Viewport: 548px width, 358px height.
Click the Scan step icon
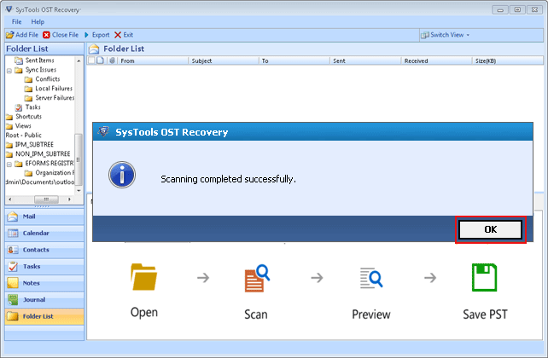point(257,278)
